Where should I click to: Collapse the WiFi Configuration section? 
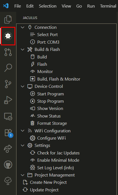click(23, 131)
